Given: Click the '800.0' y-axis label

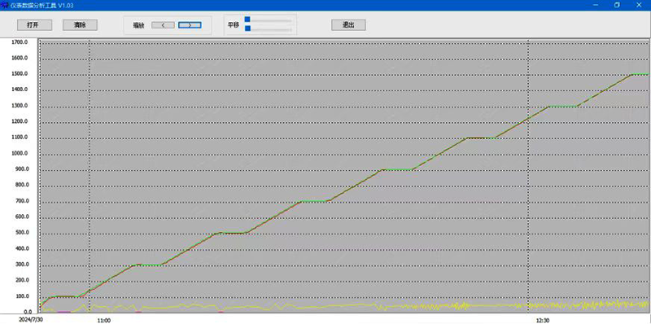Looking at the screenshot, I should coord(21,185).
